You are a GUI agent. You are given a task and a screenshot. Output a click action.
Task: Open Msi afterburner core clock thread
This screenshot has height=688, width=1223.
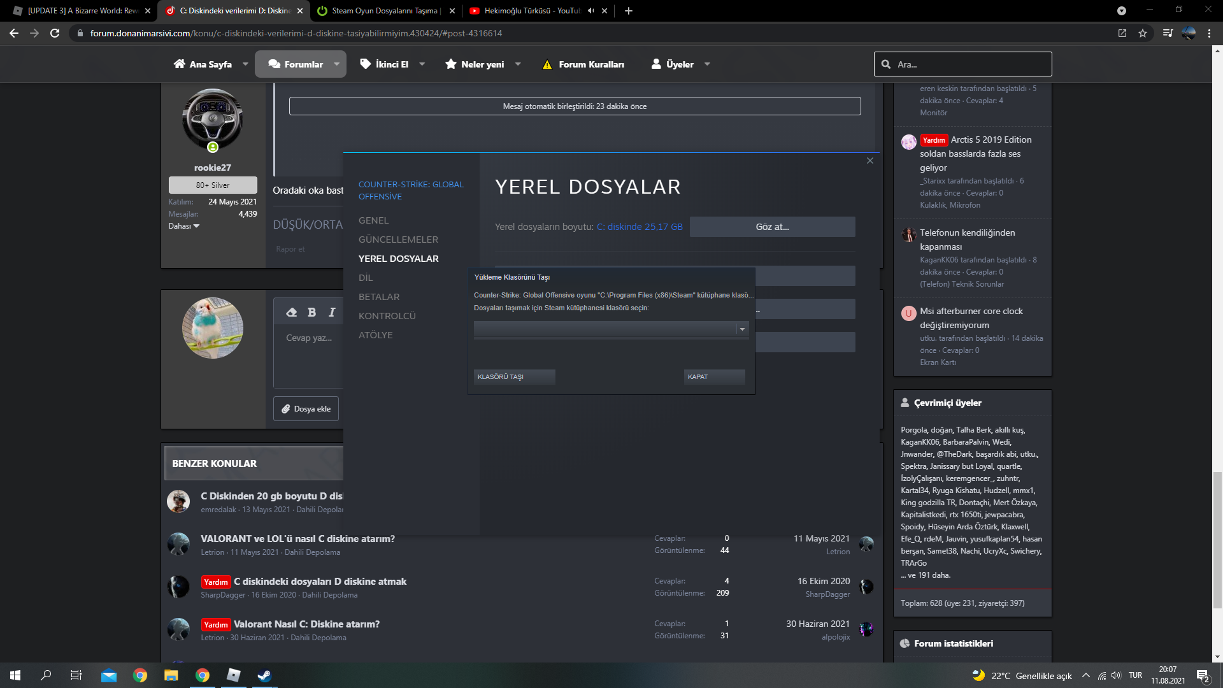pos(971,318)
